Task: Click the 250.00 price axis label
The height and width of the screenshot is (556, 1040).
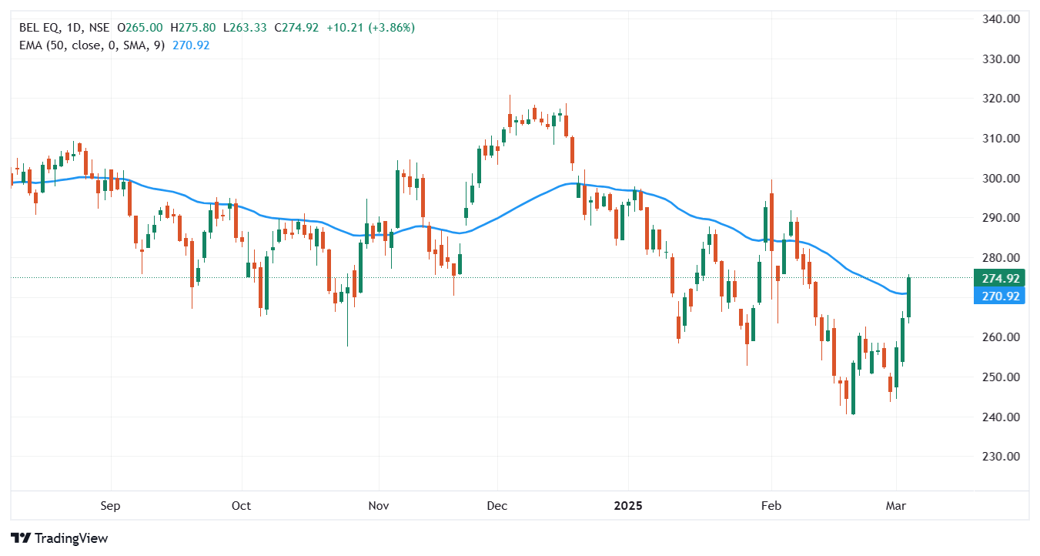Action: click(1002, 377)
